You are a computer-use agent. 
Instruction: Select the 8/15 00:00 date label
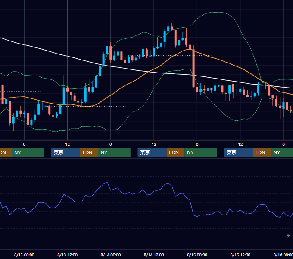(197, 255)
